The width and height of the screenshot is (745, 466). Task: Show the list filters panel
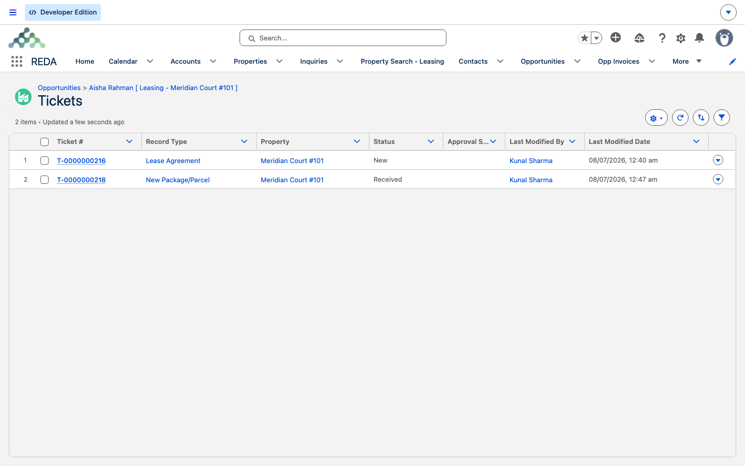click(x=722, y=118)
